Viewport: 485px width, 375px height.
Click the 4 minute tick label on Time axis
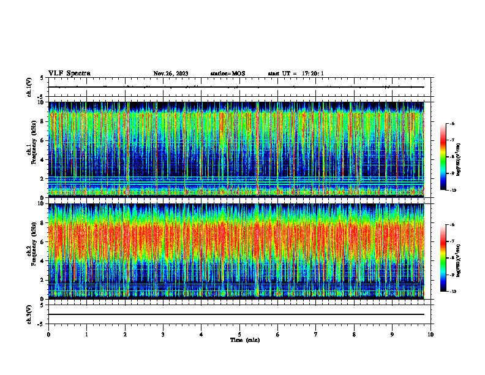[201, 335]
